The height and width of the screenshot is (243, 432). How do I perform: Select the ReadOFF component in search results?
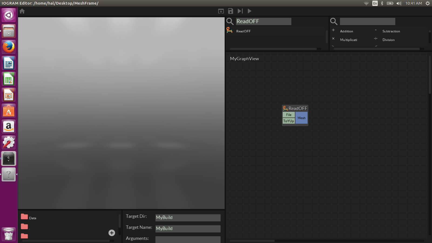coord(243,31)
